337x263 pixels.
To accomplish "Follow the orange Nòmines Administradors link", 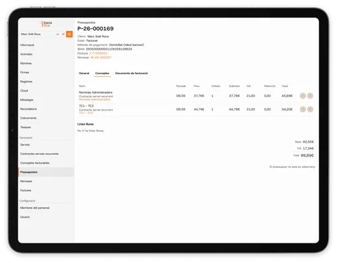I will 95,99.
